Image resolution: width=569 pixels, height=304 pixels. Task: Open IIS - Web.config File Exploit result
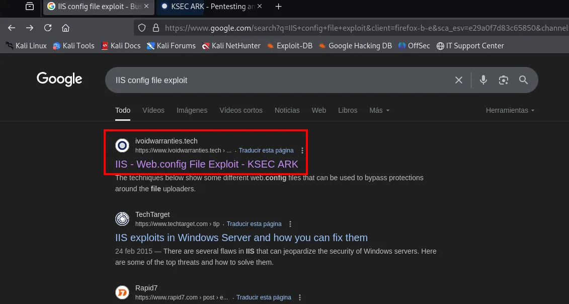206,164
